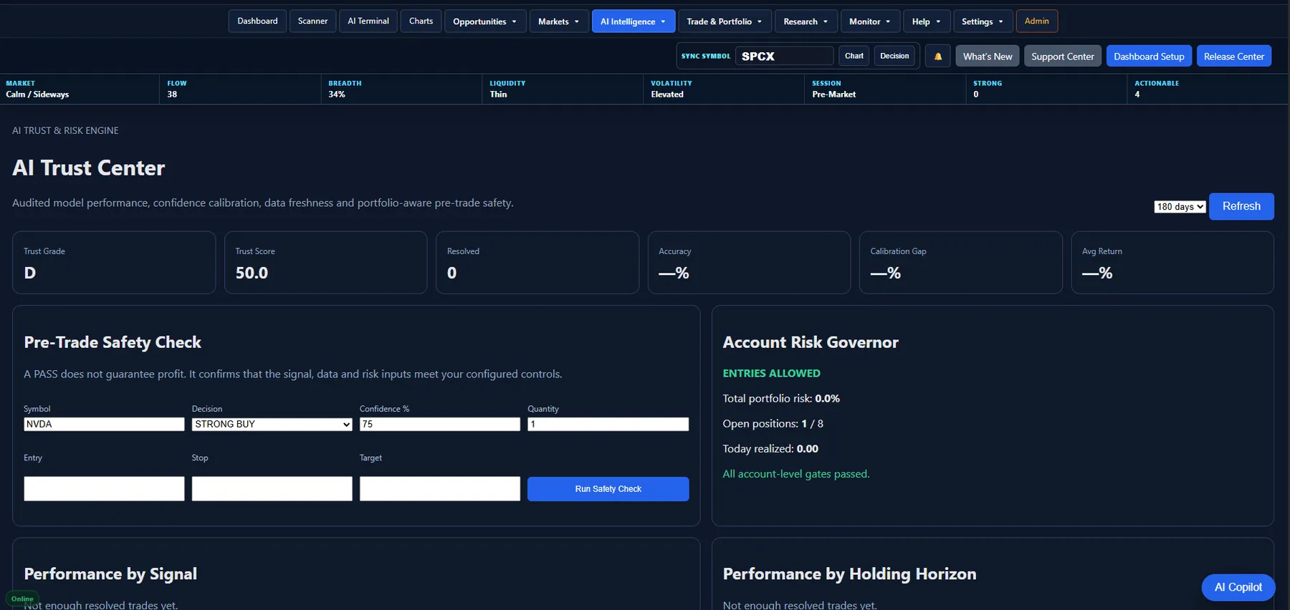Click the Chart button beside SPCX
This screenshot has height=610, width=1290.
pos(854,56)
